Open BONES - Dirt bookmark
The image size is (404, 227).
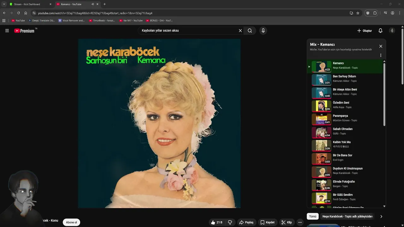click(159, 20)
